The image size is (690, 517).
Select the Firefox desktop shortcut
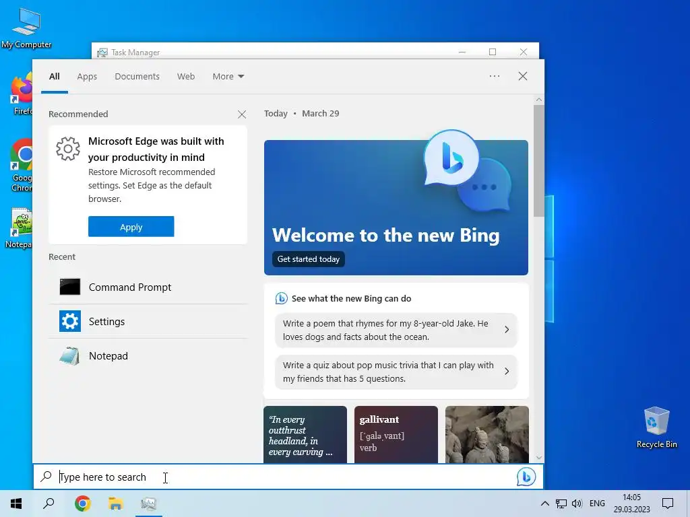[x=21, y=94]
